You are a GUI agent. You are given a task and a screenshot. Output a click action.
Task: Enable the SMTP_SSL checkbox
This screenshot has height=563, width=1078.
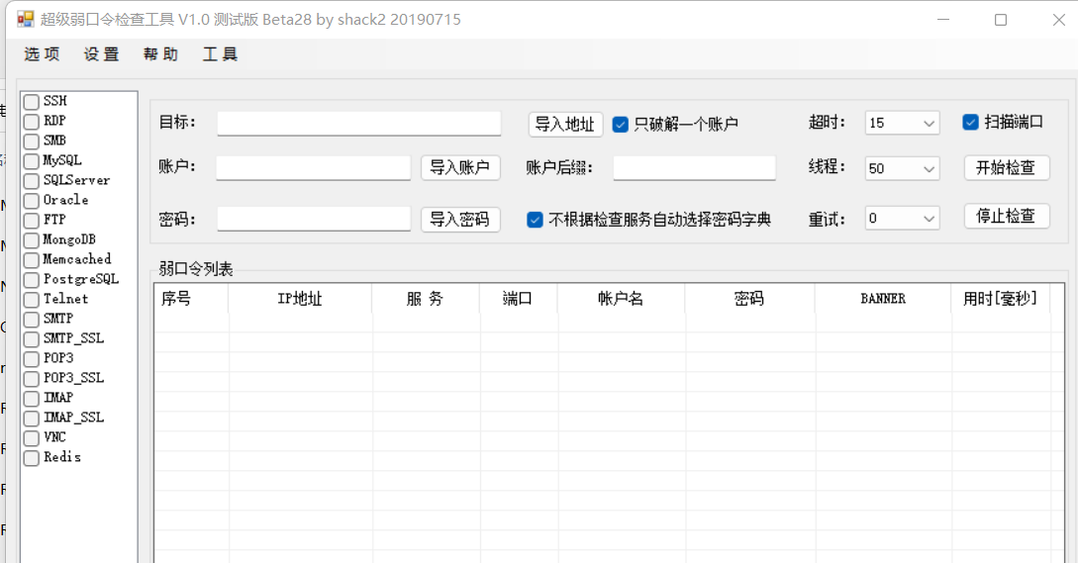[31, 339]
